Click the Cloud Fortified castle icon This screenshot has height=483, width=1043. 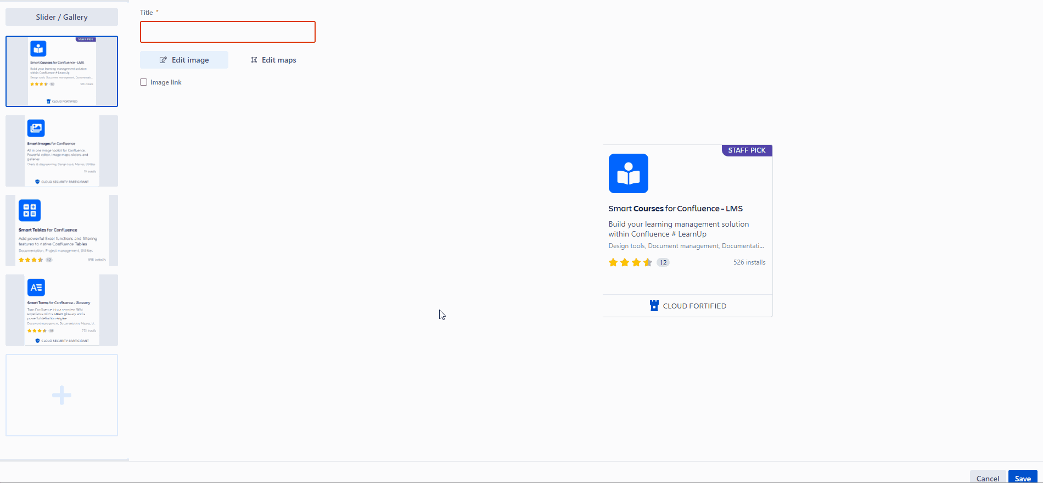coord(654,306)
